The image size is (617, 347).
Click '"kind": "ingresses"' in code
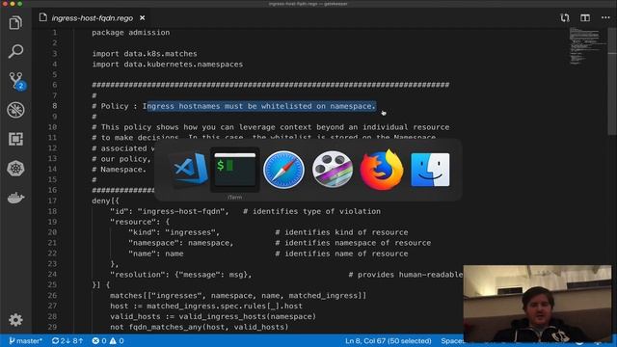[174, 232]
